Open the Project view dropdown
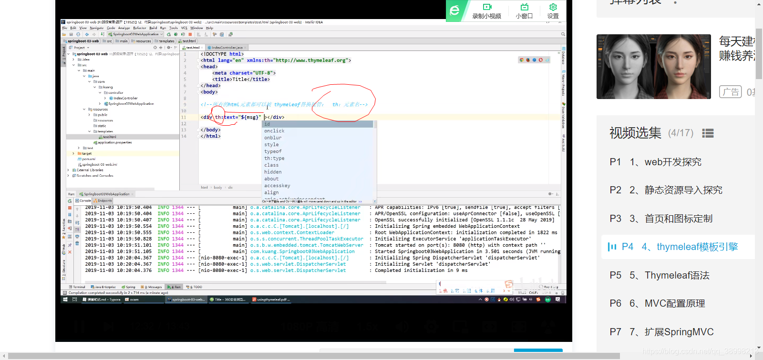Viewport: 763px width, 360px height. tap(79, 48)
